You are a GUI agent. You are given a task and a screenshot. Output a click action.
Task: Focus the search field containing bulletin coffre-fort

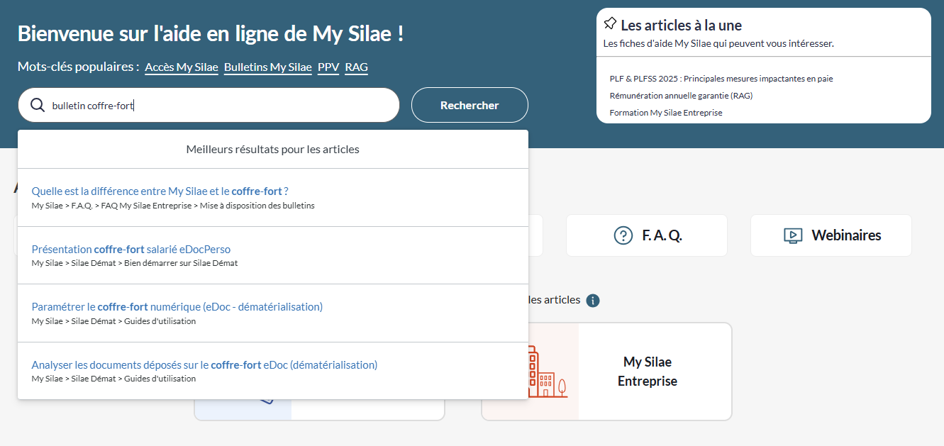point(209,105)
